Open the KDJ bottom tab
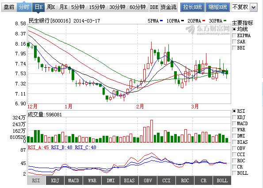This screenshot has height=188, width=263. click(x=55, y=180)
